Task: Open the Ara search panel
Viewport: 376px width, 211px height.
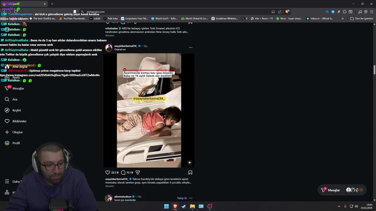Action: click(x=11, y=99)
